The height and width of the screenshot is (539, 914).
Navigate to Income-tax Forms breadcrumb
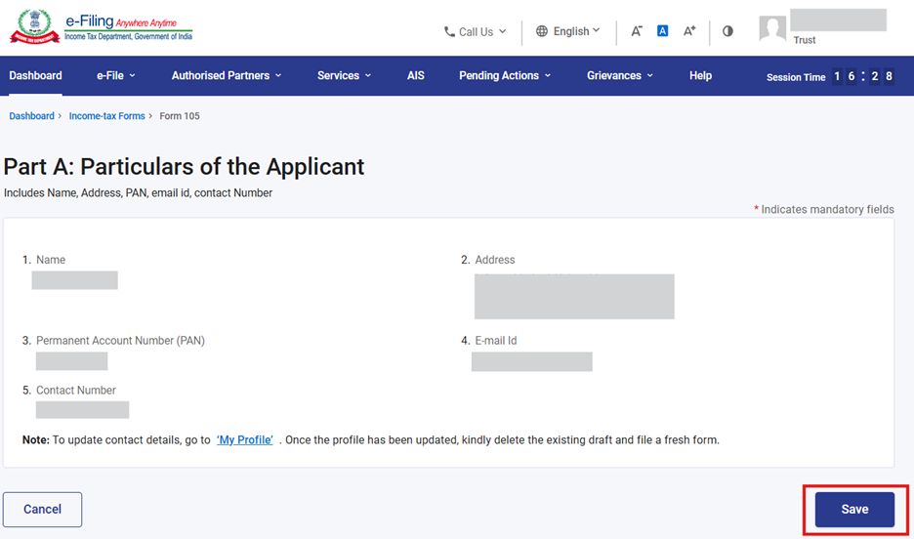pyautogui.click(x=106, y=116)
